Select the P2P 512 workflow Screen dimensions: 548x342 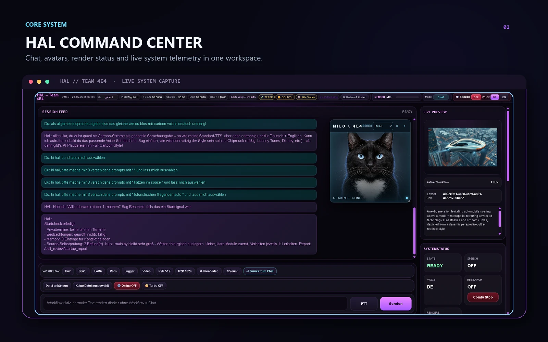(164, 271)
